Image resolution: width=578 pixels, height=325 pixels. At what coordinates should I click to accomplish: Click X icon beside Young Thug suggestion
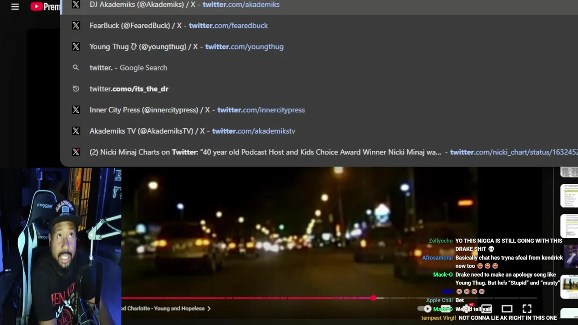click(x=76, y=46)
